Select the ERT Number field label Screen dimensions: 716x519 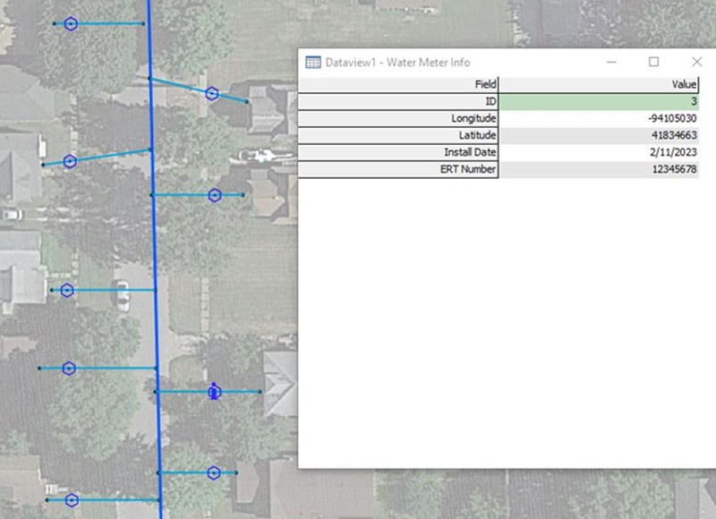(x=398, y=169)
